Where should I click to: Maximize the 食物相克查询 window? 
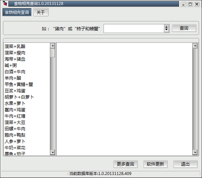coord(190,4)
